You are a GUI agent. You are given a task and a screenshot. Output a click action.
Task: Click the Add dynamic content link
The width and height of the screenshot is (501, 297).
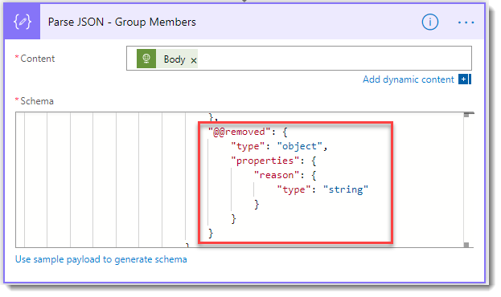tap(408, 79)
